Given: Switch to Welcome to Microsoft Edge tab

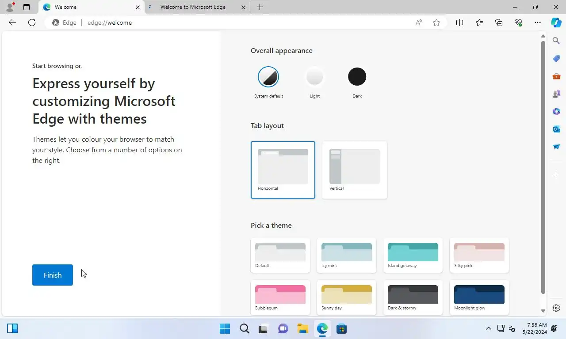Looking at the screenshot, I should (192, 7).
